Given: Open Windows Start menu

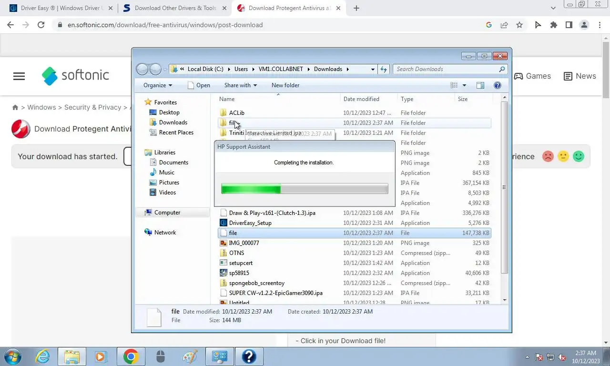Looking at the screenshot, I should pos(13,356).
